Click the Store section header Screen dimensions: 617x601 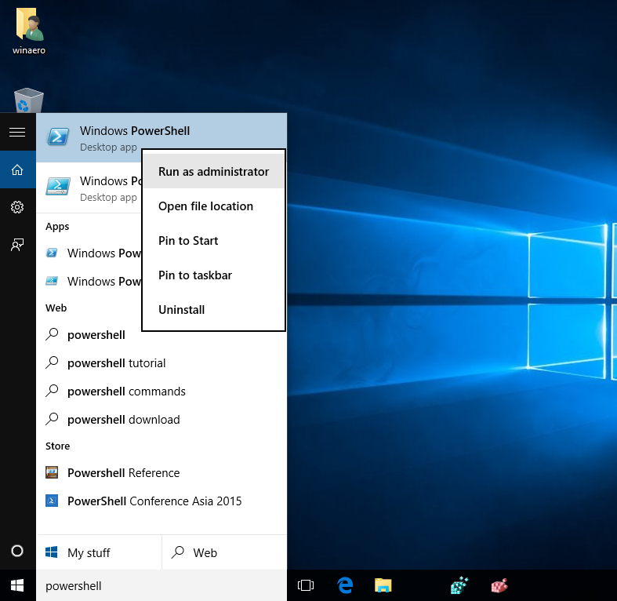click(57, 446)
